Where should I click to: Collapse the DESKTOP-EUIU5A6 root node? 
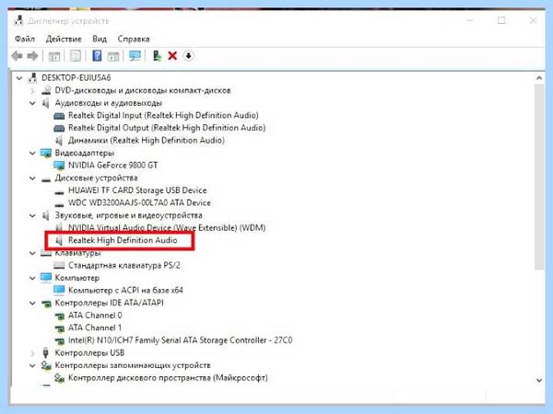click(19, 78)
